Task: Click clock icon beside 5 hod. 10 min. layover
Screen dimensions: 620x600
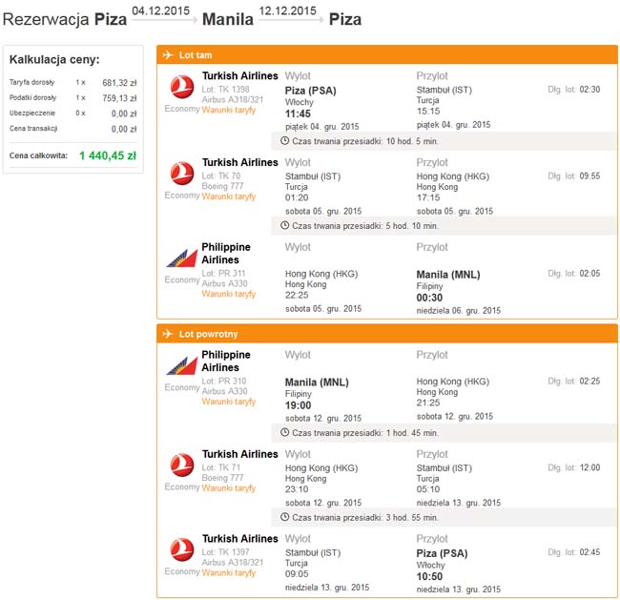Action: coord(284,225)
